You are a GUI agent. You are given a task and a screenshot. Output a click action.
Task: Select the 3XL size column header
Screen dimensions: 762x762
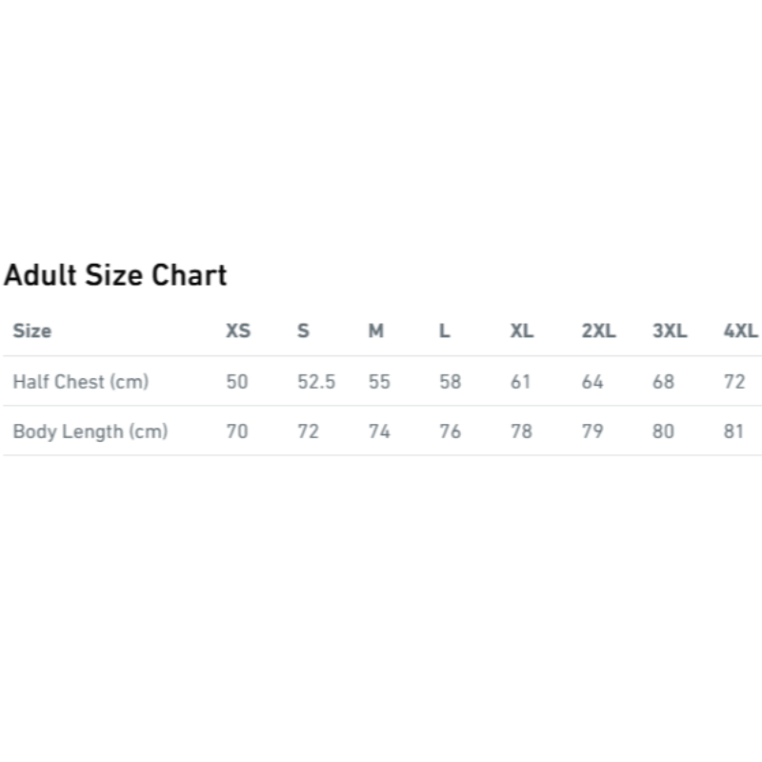coord(670,331)
